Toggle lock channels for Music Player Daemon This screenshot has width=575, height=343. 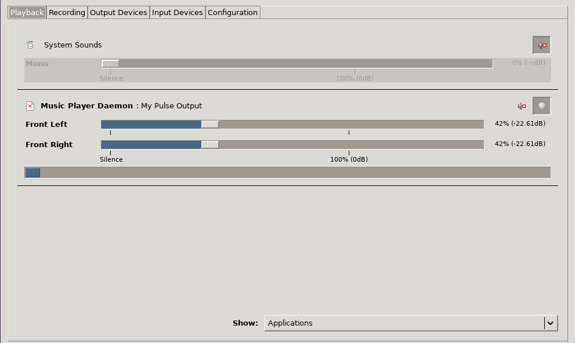[541, 106]
